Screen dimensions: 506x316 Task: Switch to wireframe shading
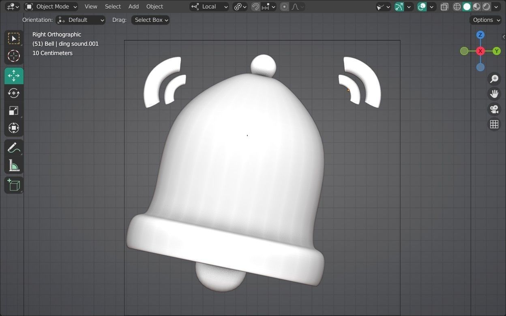[x=457, y=6]
